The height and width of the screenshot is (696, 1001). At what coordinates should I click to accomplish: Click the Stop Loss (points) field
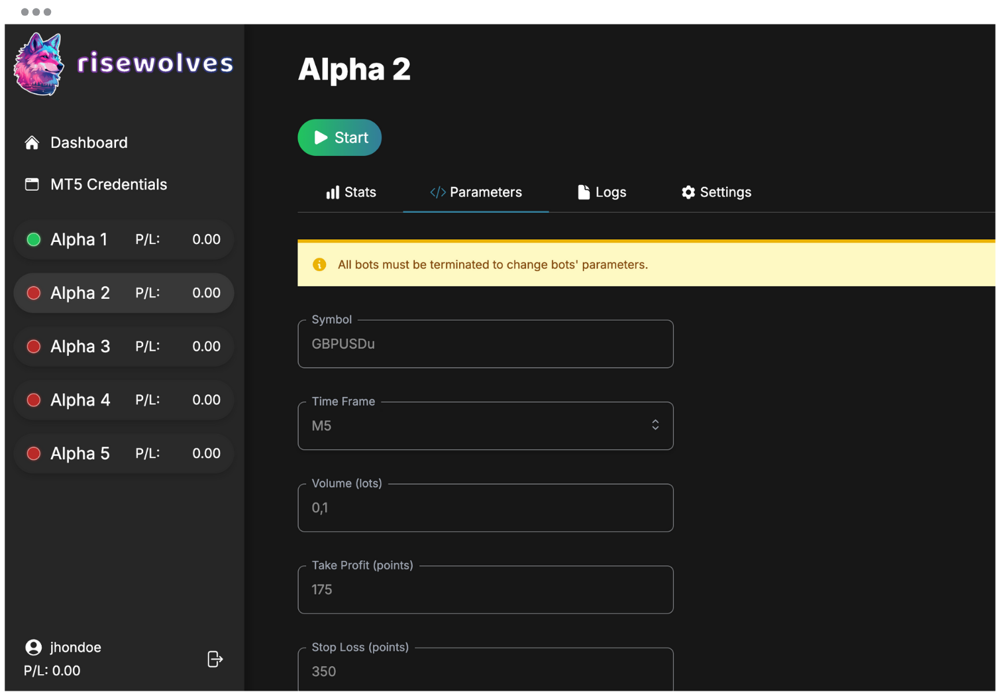486,671
